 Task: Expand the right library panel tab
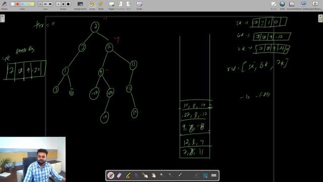[320, 18]
